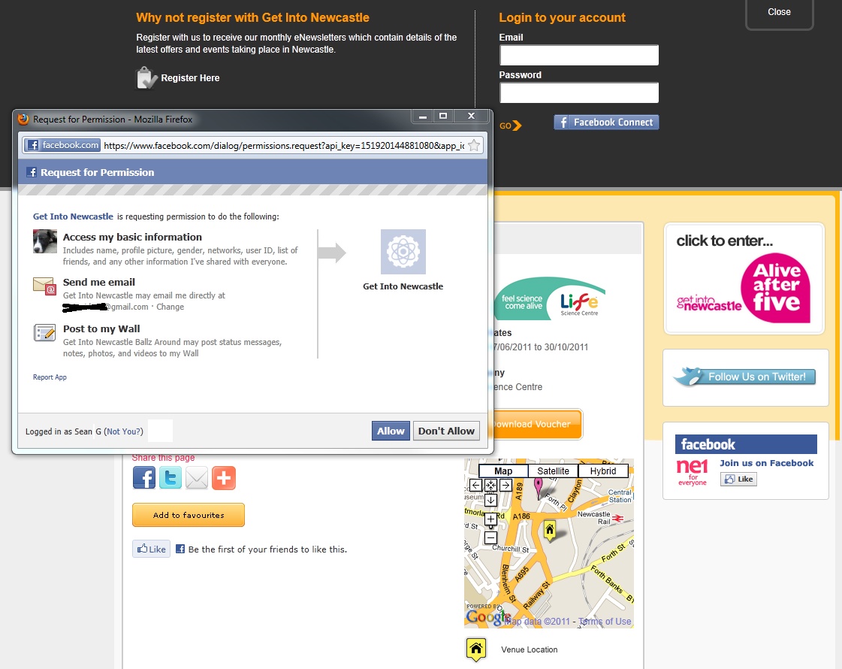Click the orange plus share icon
This screenshot has height=669, width=842.
tap(223, 478)
